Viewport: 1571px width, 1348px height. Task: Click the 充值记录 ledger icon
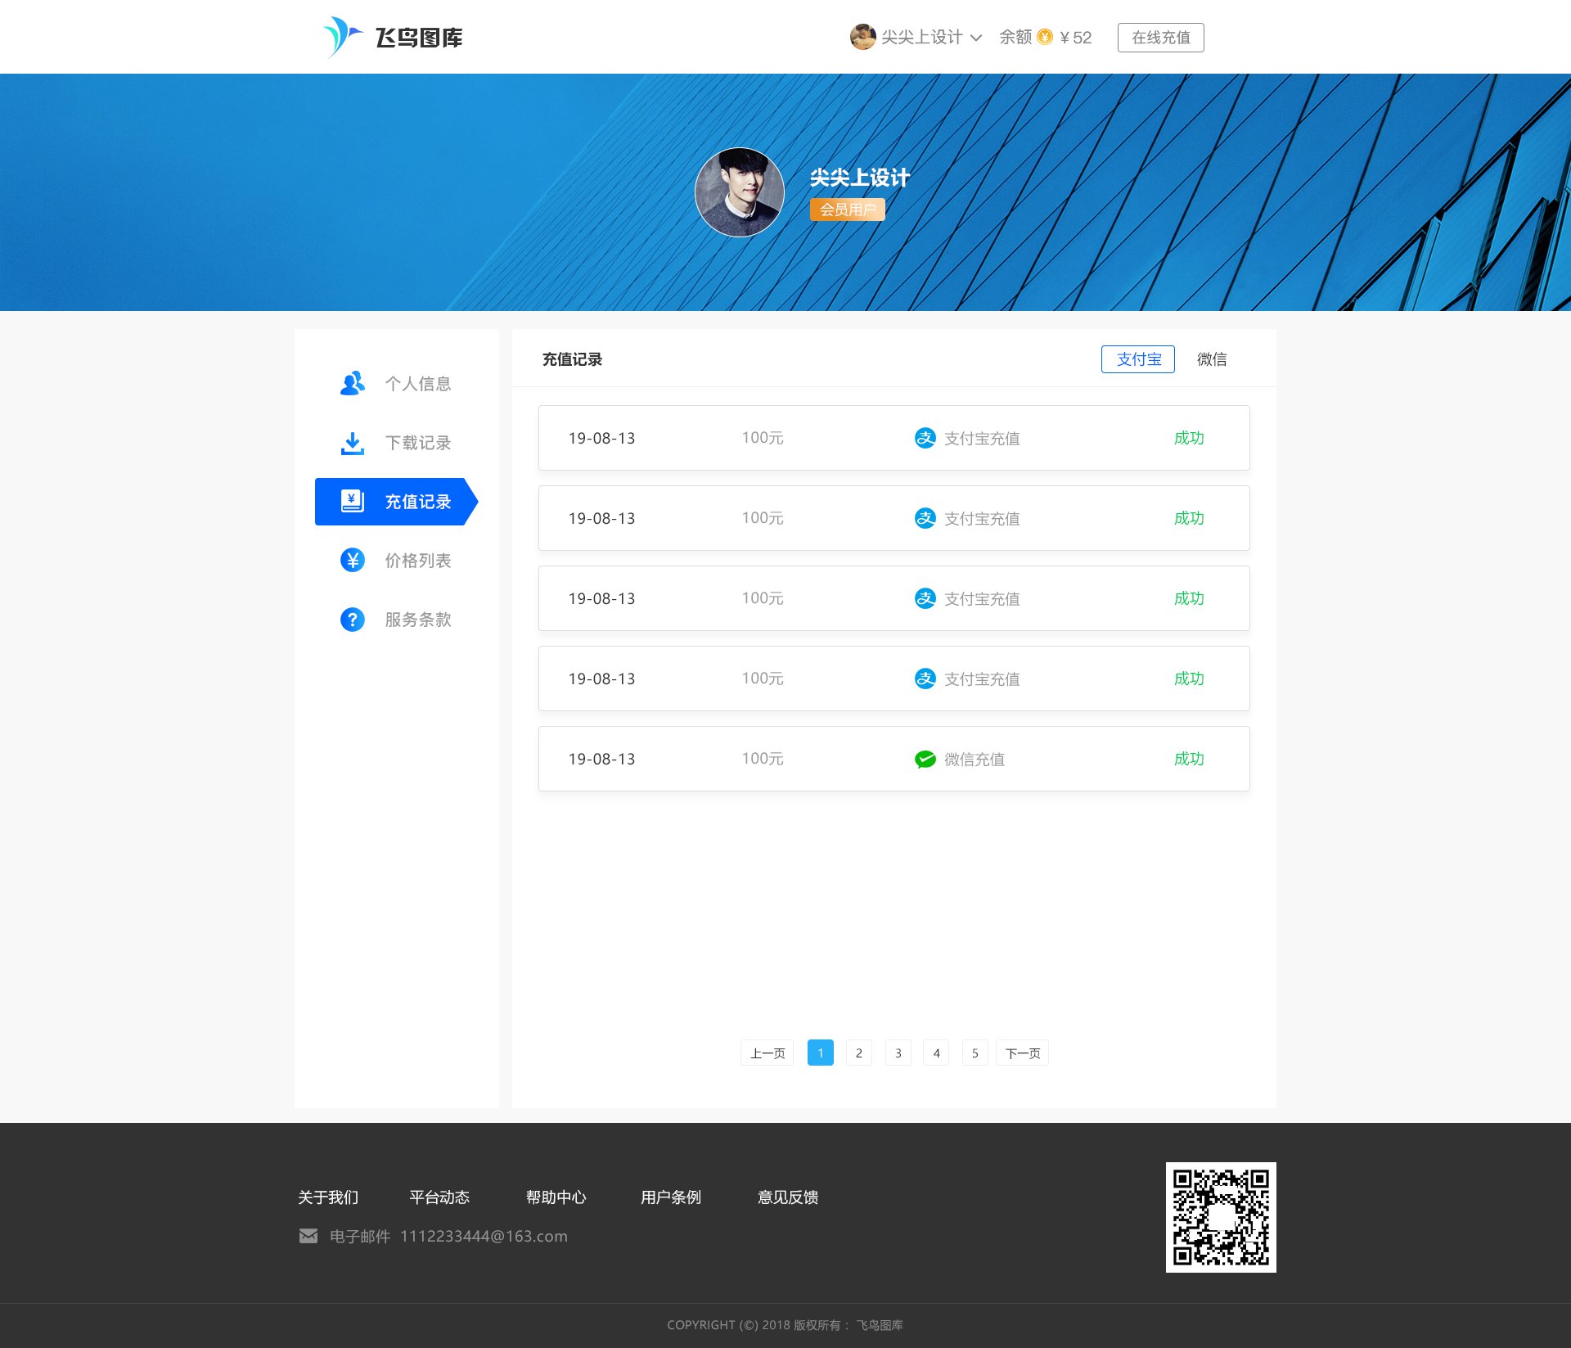[352, 501]
